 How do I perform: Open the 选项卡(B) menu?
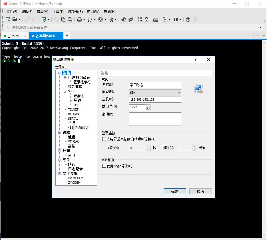click(75, 12)
